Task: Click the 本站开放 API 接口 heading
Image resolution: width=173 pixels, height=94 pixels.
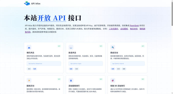Action: point(52,18)
